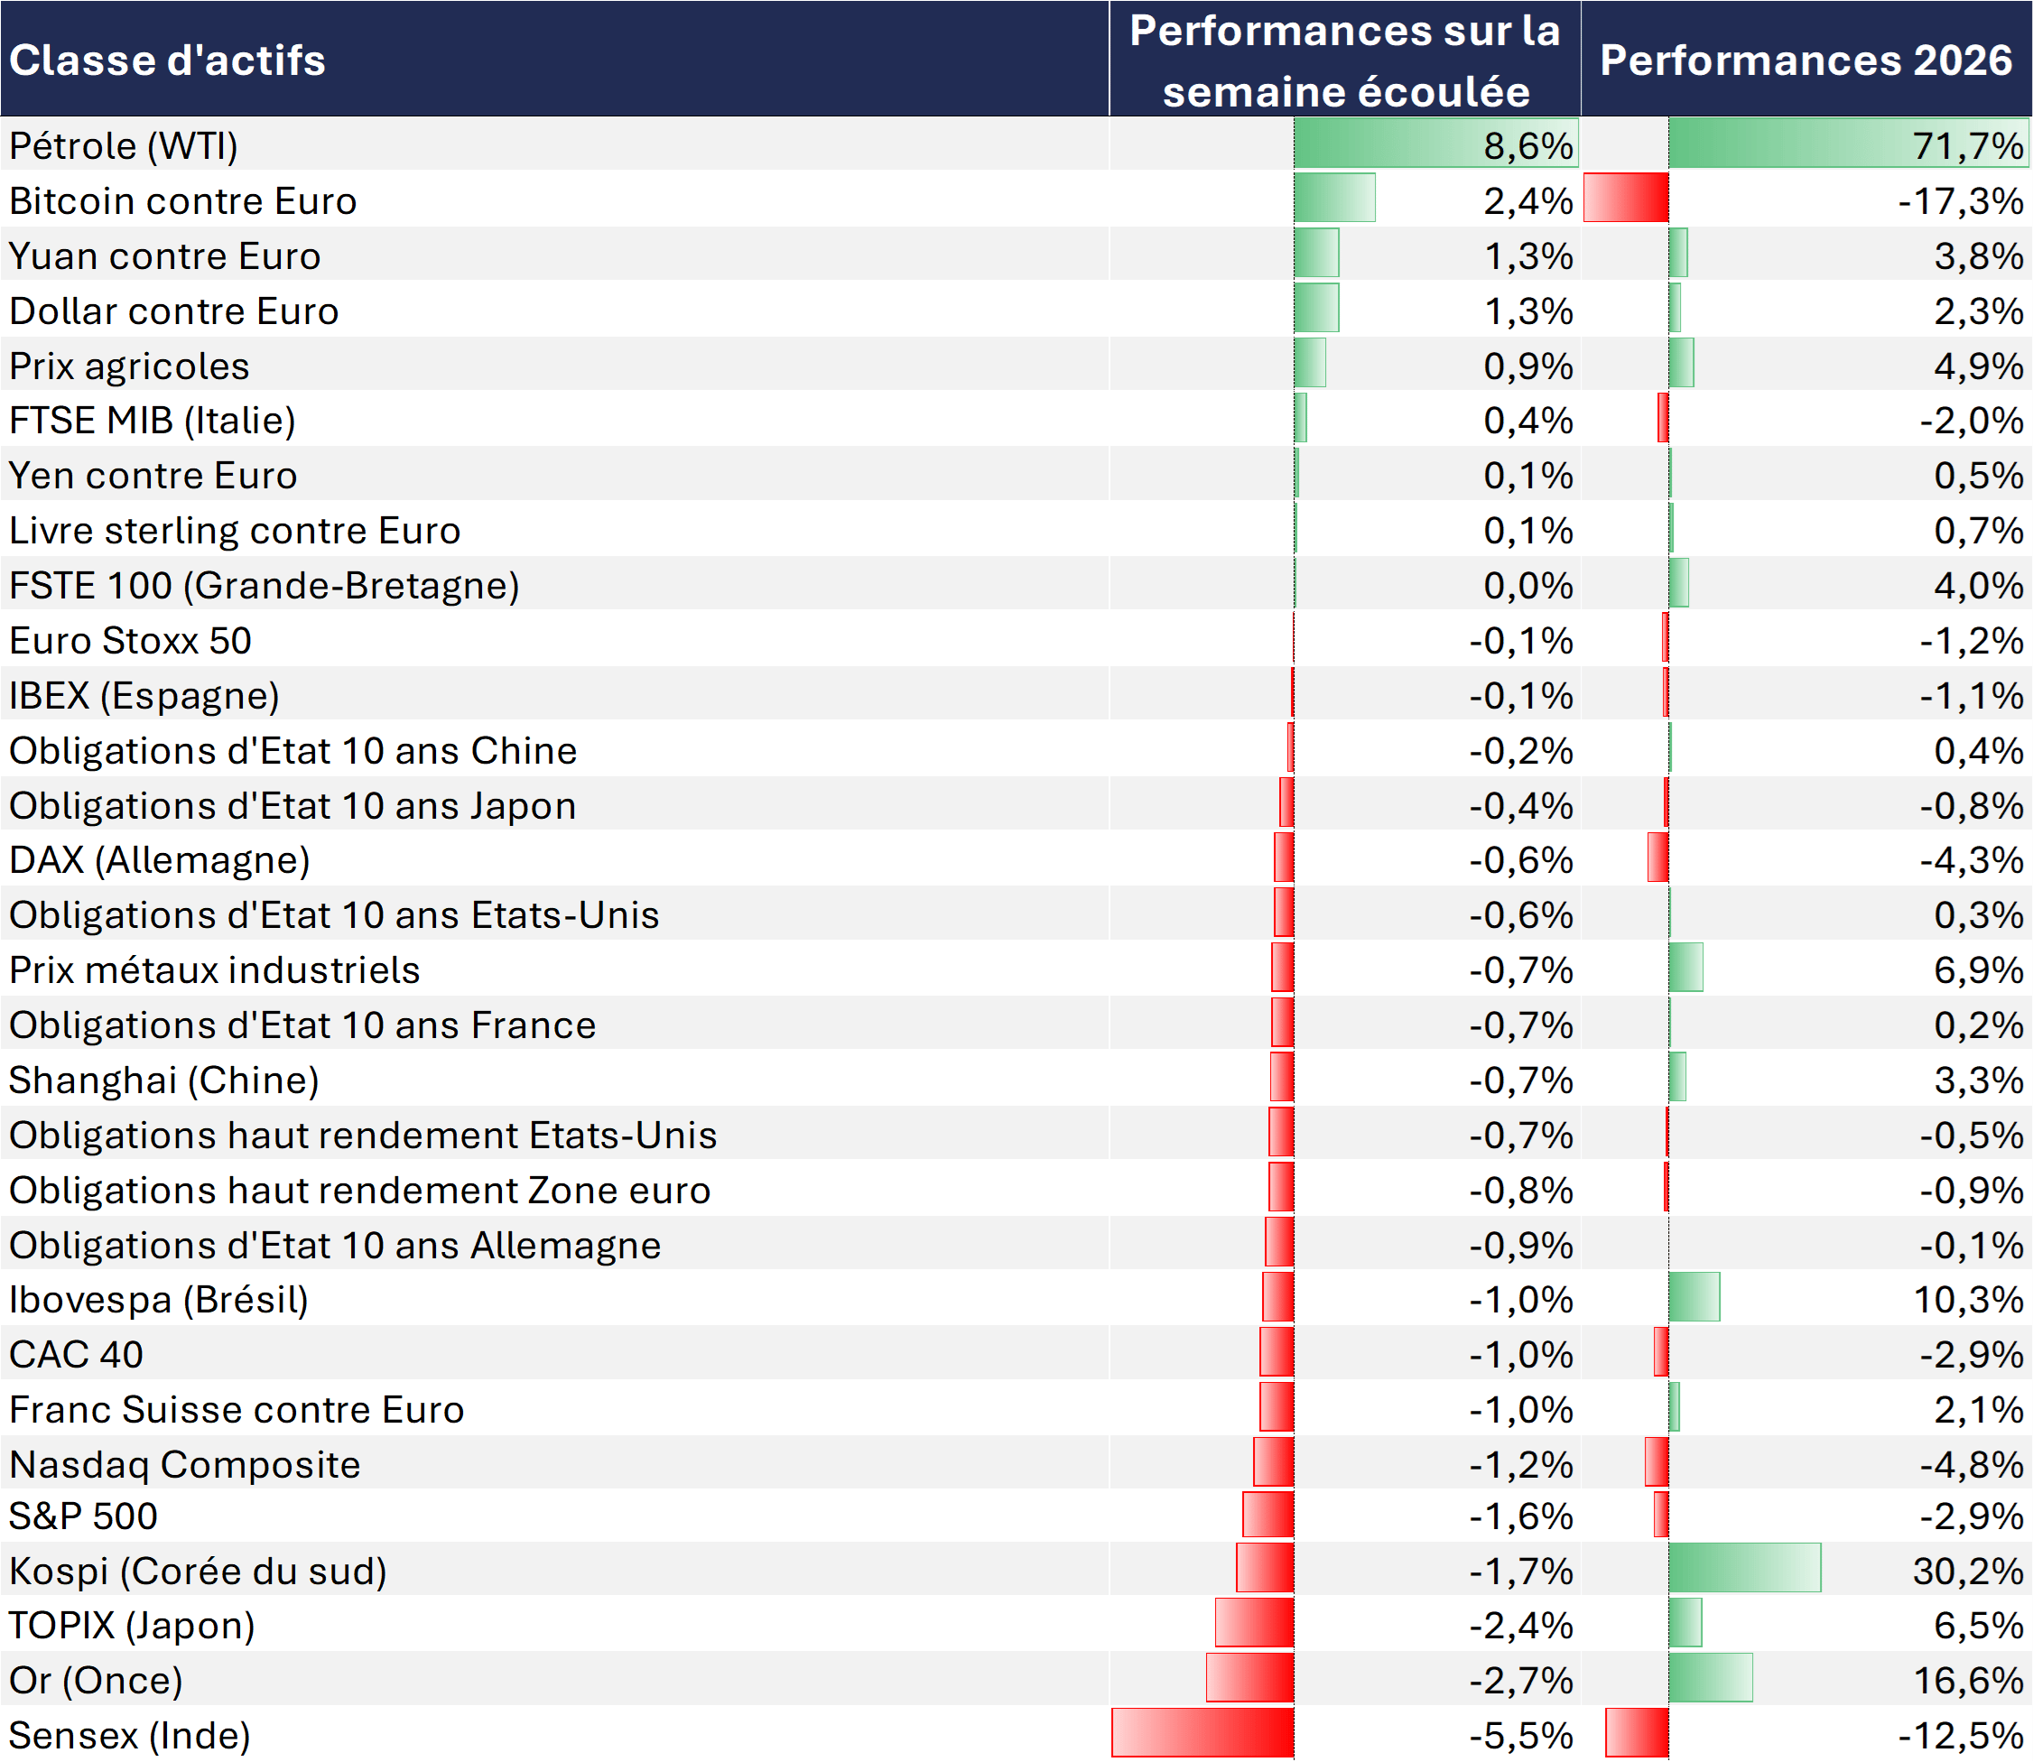Select the 'Performances 2026' header cell
The width and height of the screenshot is (2033, 1762).
pyautogui.click(x=1806, y=60)
